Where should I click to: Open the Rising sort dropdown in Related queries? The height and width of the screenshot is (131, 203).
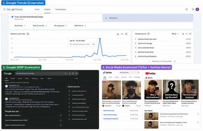point(175,34)
